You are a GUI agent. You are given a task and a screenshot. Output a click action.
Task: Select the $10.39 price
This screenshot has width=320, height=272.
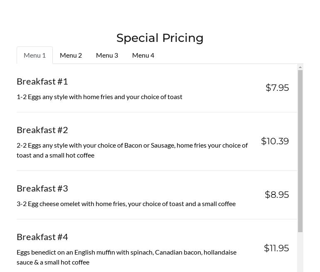275,141
